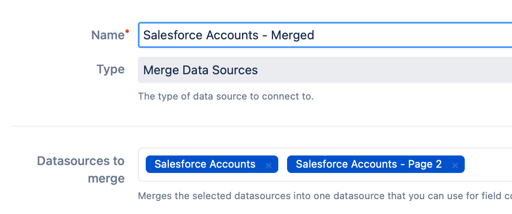Click 'Merge Data Sources' type value
512x214 pixels.
point(200,70)
